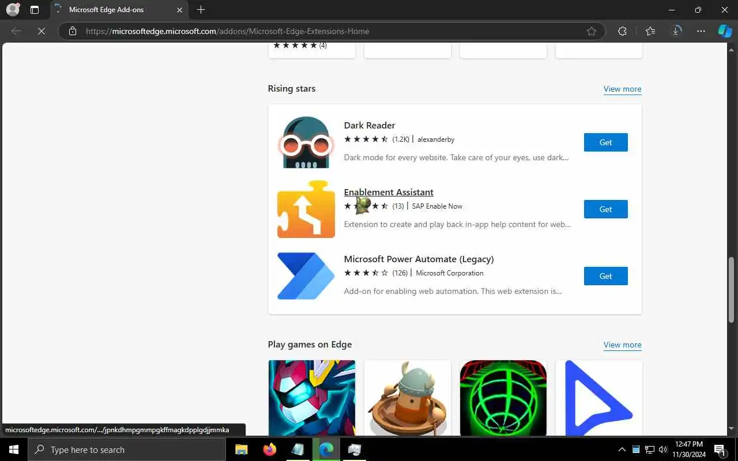The image size is (738, 461).
Task: Open the viking game thumbnail
Action: click(408, 398)
